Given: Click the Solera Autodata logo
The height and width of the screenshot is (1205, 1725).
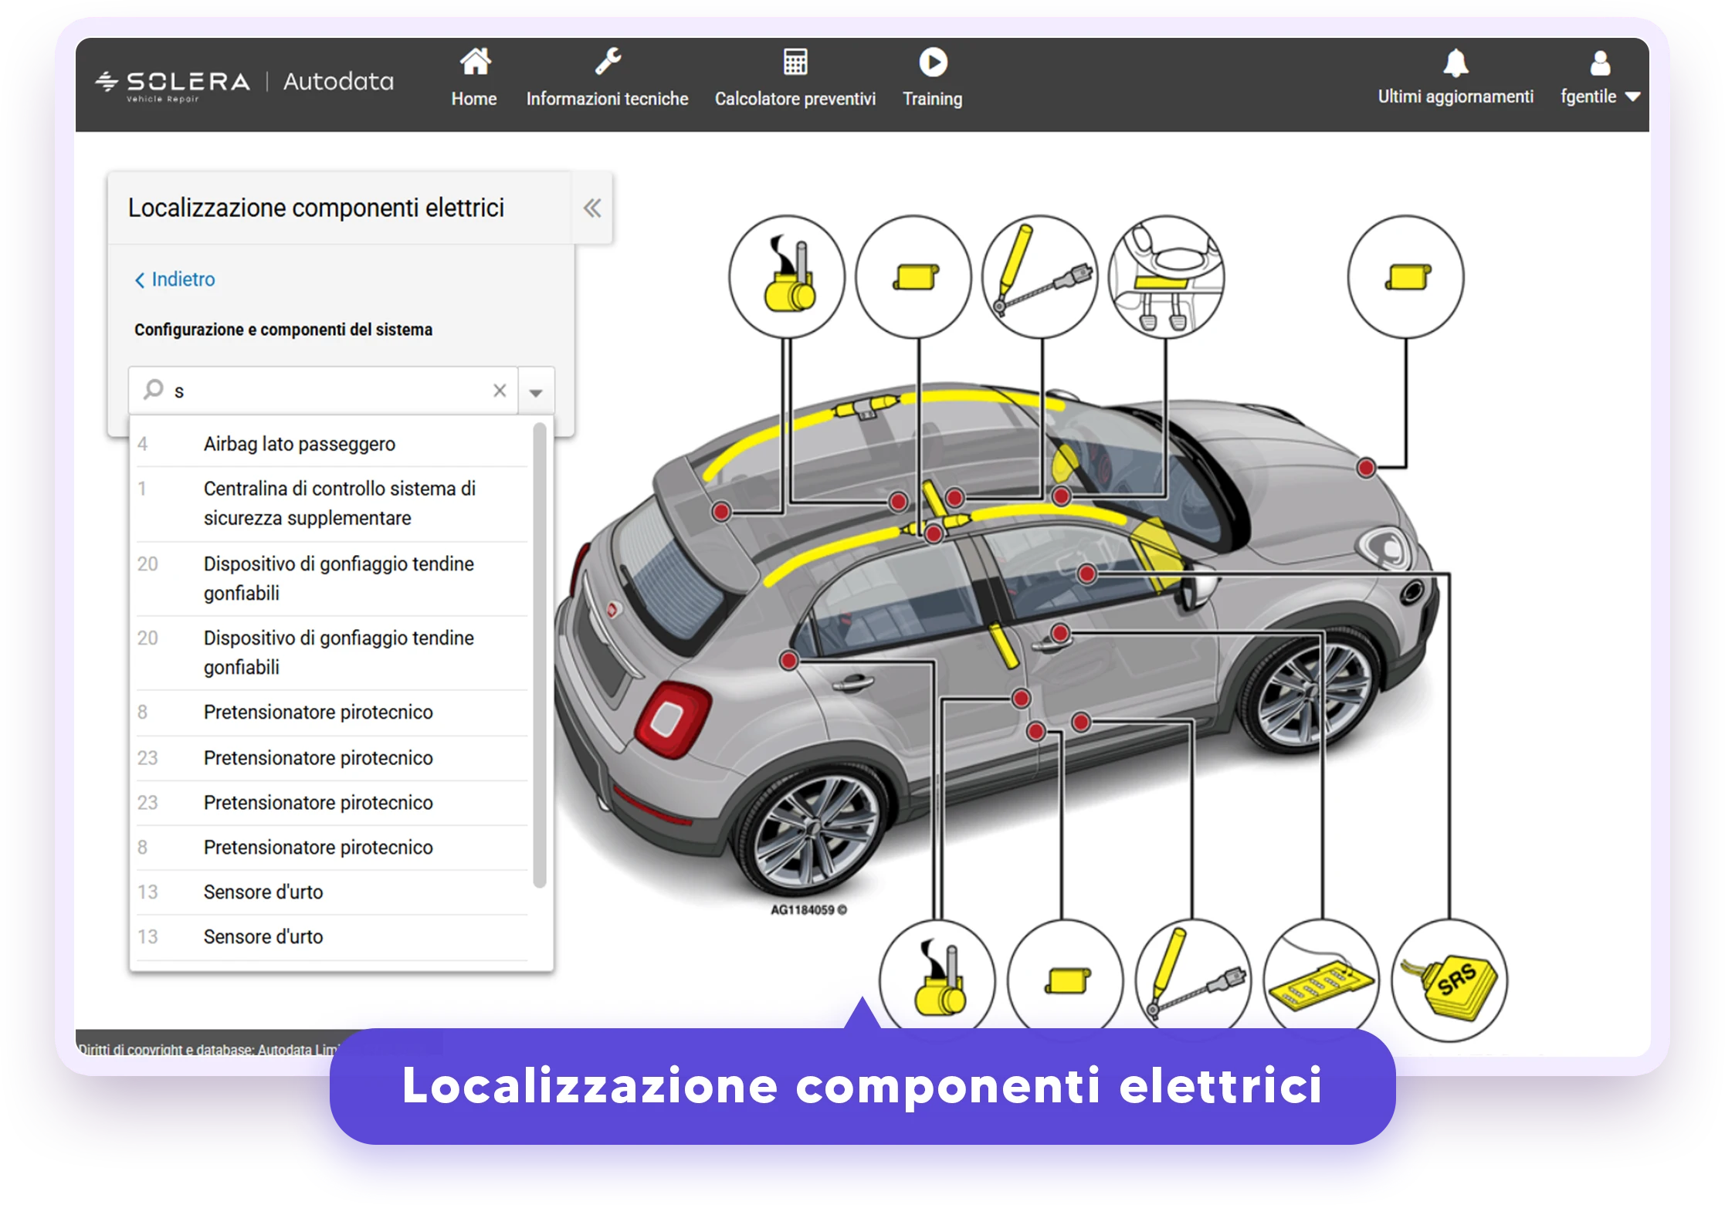Looking at the screenshot, I should [245, 83].
